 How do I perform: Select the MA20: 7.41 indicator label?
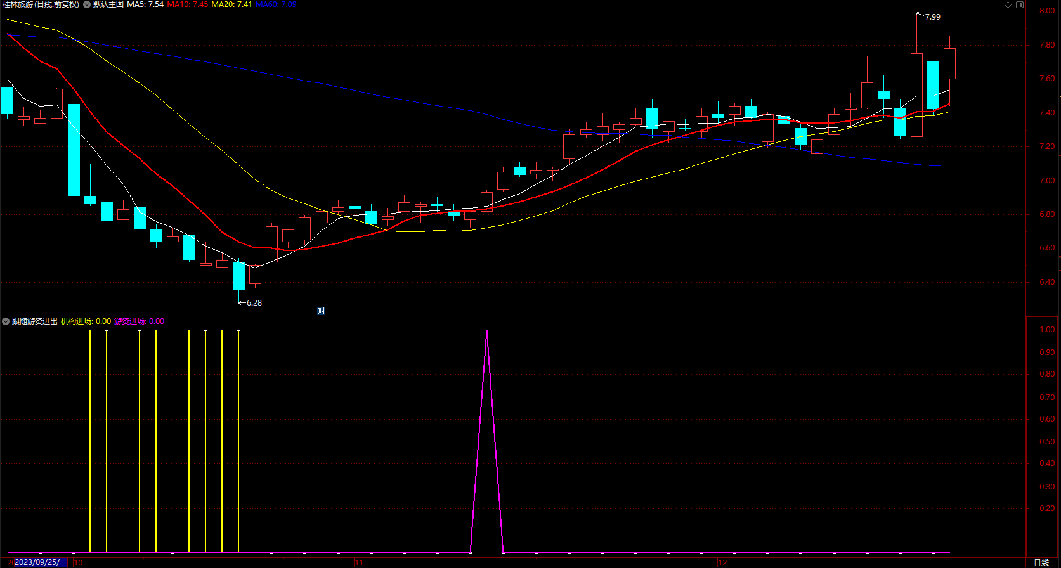click(231, 4)
